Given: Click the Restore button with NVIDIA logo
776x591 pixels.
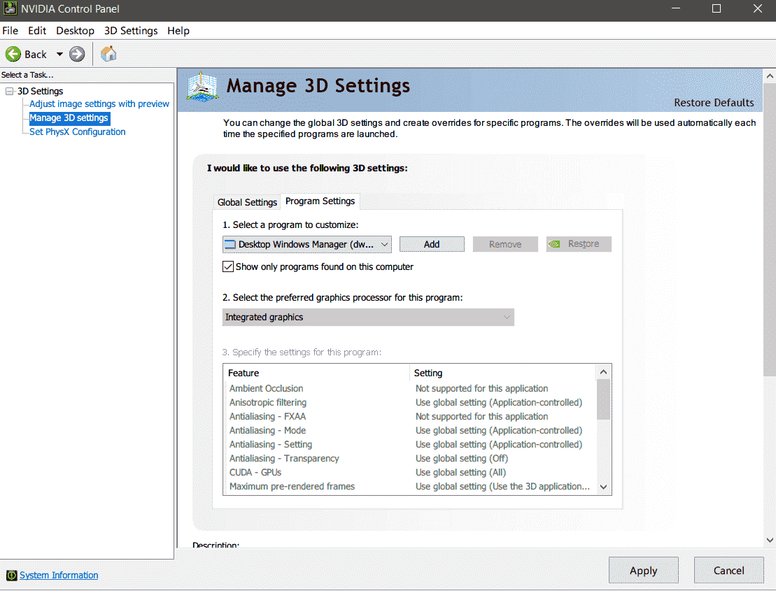Looking at the screenshot, I should (x=579, y=244).
